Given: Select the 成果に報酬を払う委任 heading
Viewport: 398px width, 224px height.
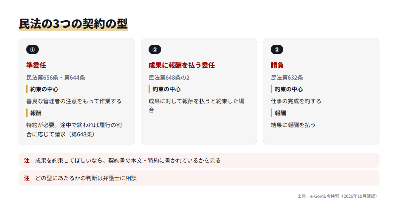Looking at the screenshot, I should [x=182, y=65].
